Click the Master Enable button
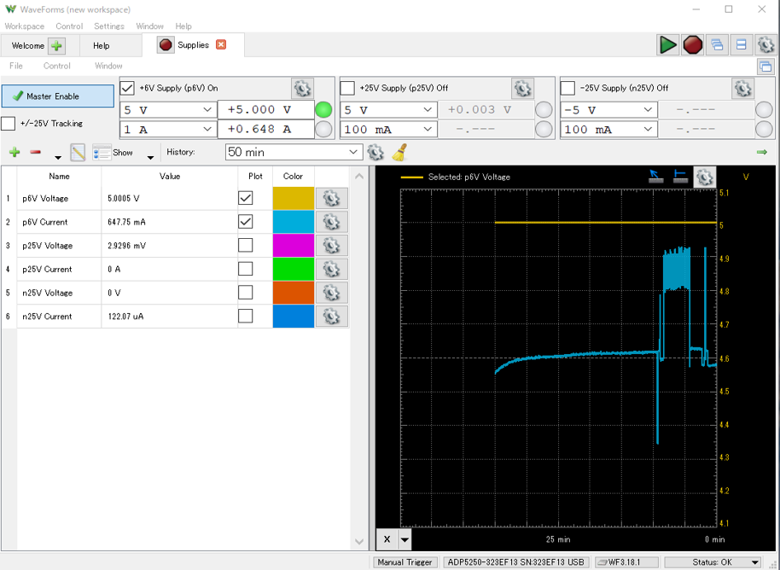Image resolution: width=780 pixels, height=570 pixels. coord(58,96)
